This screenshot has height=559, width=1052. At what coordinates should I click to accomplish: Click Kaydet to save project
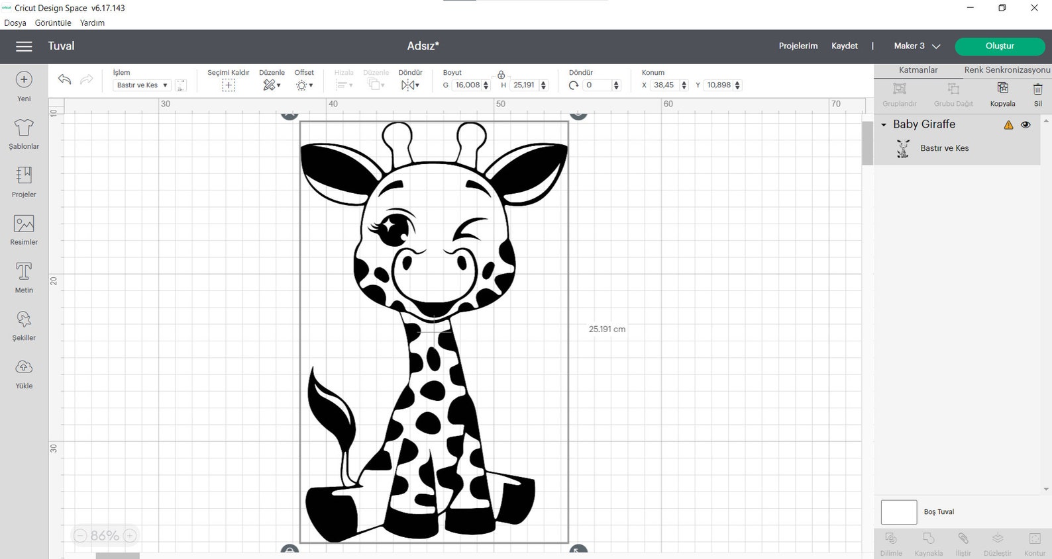845,46
